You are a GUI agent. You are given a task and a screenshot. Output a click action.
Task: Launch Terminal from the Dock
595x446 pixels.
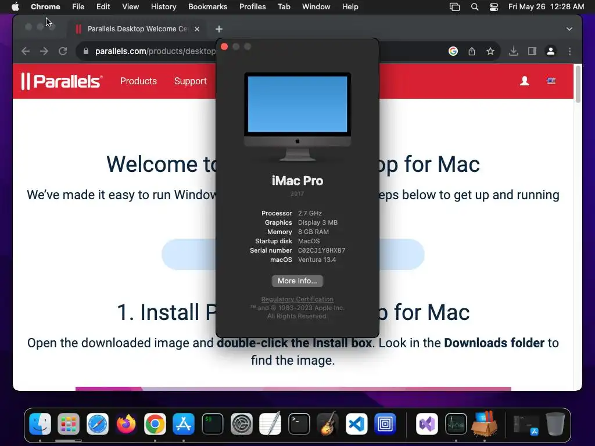click(299, 423)
